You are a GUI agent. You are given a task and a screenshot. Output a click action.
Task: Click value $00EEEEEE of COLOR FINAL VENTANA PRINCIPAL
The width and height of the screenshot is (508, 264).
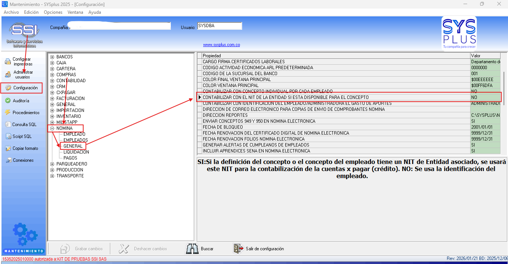coord(485,80)
